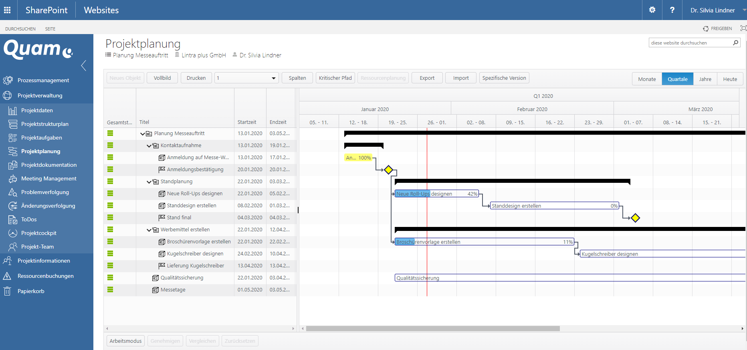
Task: Click the help question mark icon
Action: click(672, 10)
